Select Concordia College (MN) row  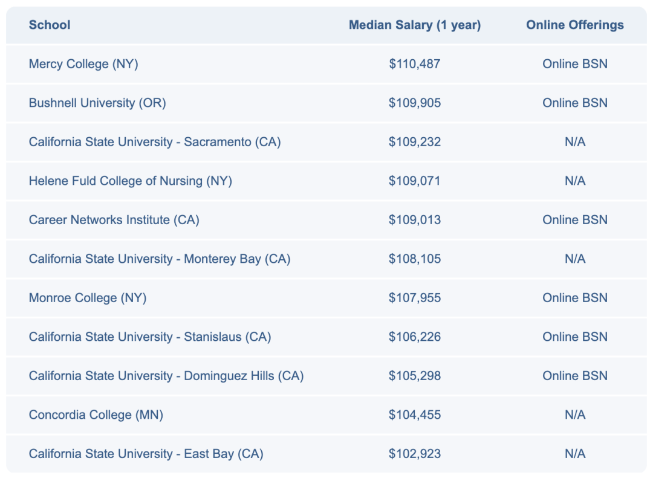[96, 415]
